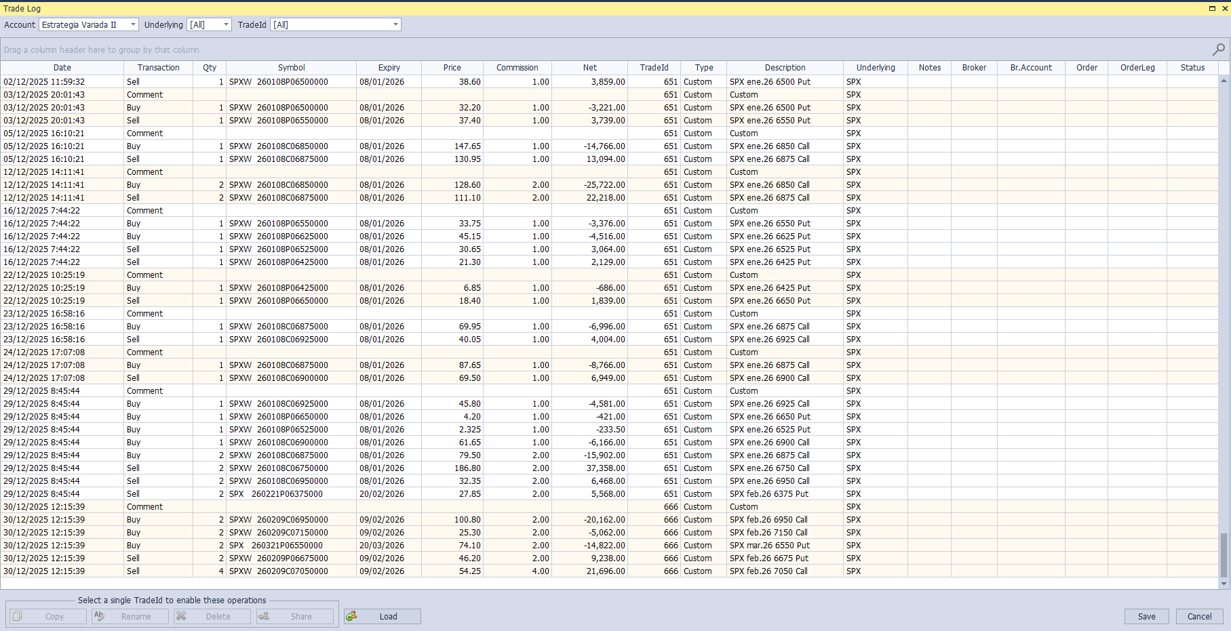Expand the Underlying filter dropdown

coord(224,24)
